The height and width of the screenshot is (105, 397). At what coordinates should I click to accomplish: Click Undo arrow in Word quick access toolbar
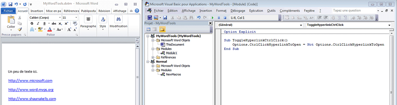pos(17,4)
